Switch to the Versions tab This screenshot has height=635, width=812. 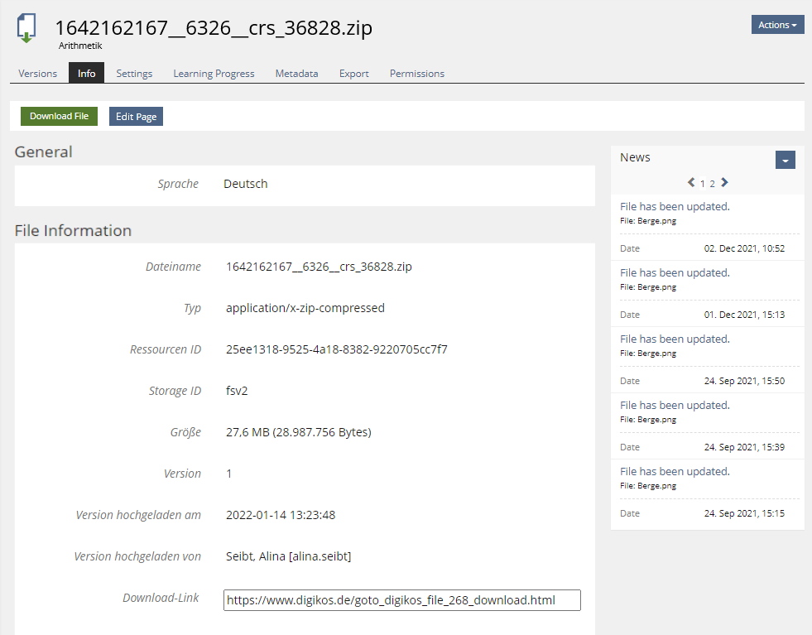pyautogui.click(x=38, y=74)
